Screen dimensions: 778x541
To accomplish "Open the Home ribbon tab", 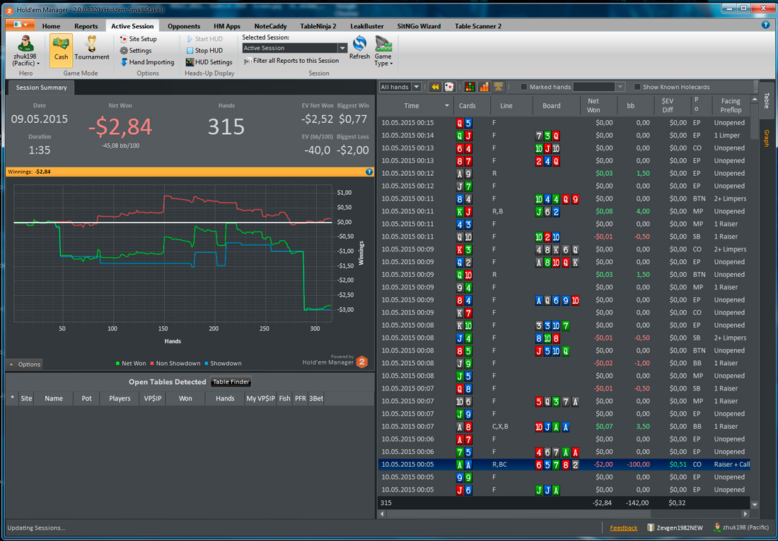I will tap(51, 26).
